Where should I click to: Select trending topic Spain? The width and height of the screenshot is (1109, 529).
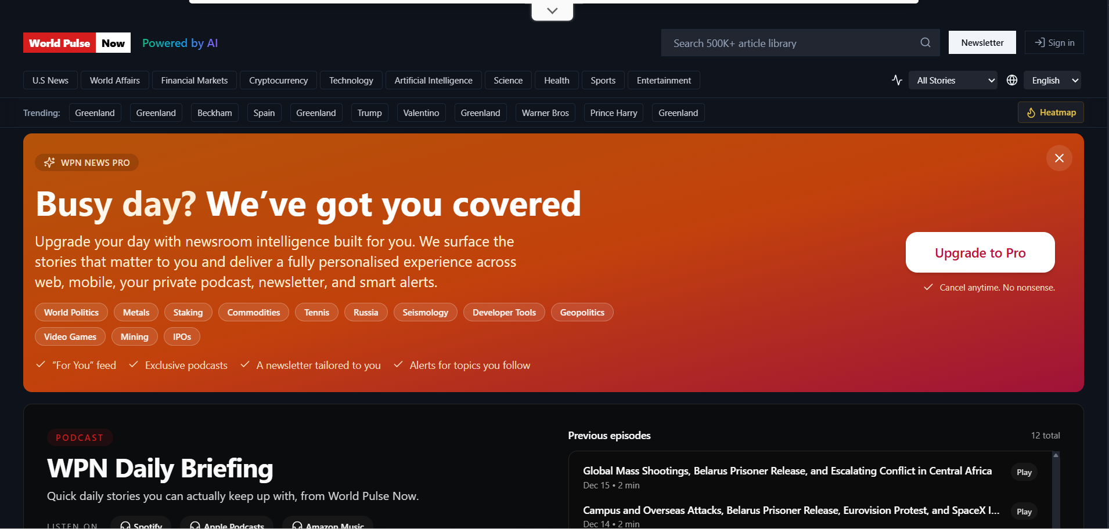(x=264, y=113)
